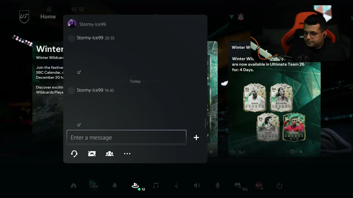353x198 pixels.
Task: Click the green triangle icon in top bar
Action: 231,17
